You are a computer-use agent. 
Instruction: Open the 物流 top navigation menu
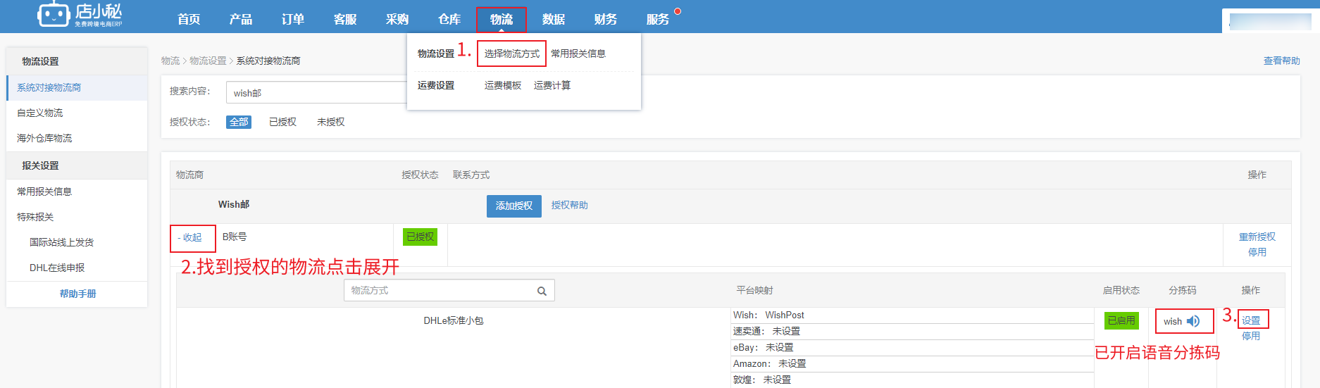(x=501, y=19)
